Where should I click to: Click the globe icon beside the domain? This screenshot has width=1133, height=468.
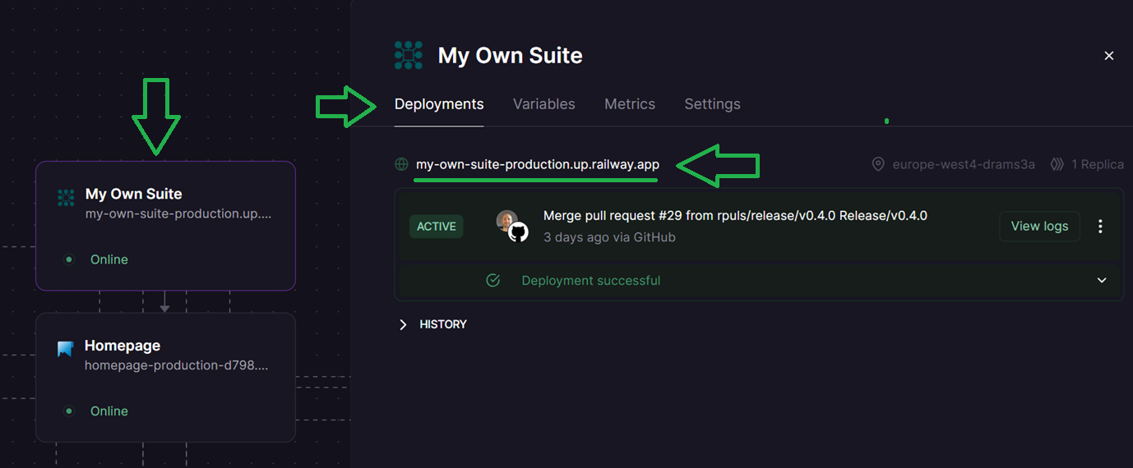(401, 164)
